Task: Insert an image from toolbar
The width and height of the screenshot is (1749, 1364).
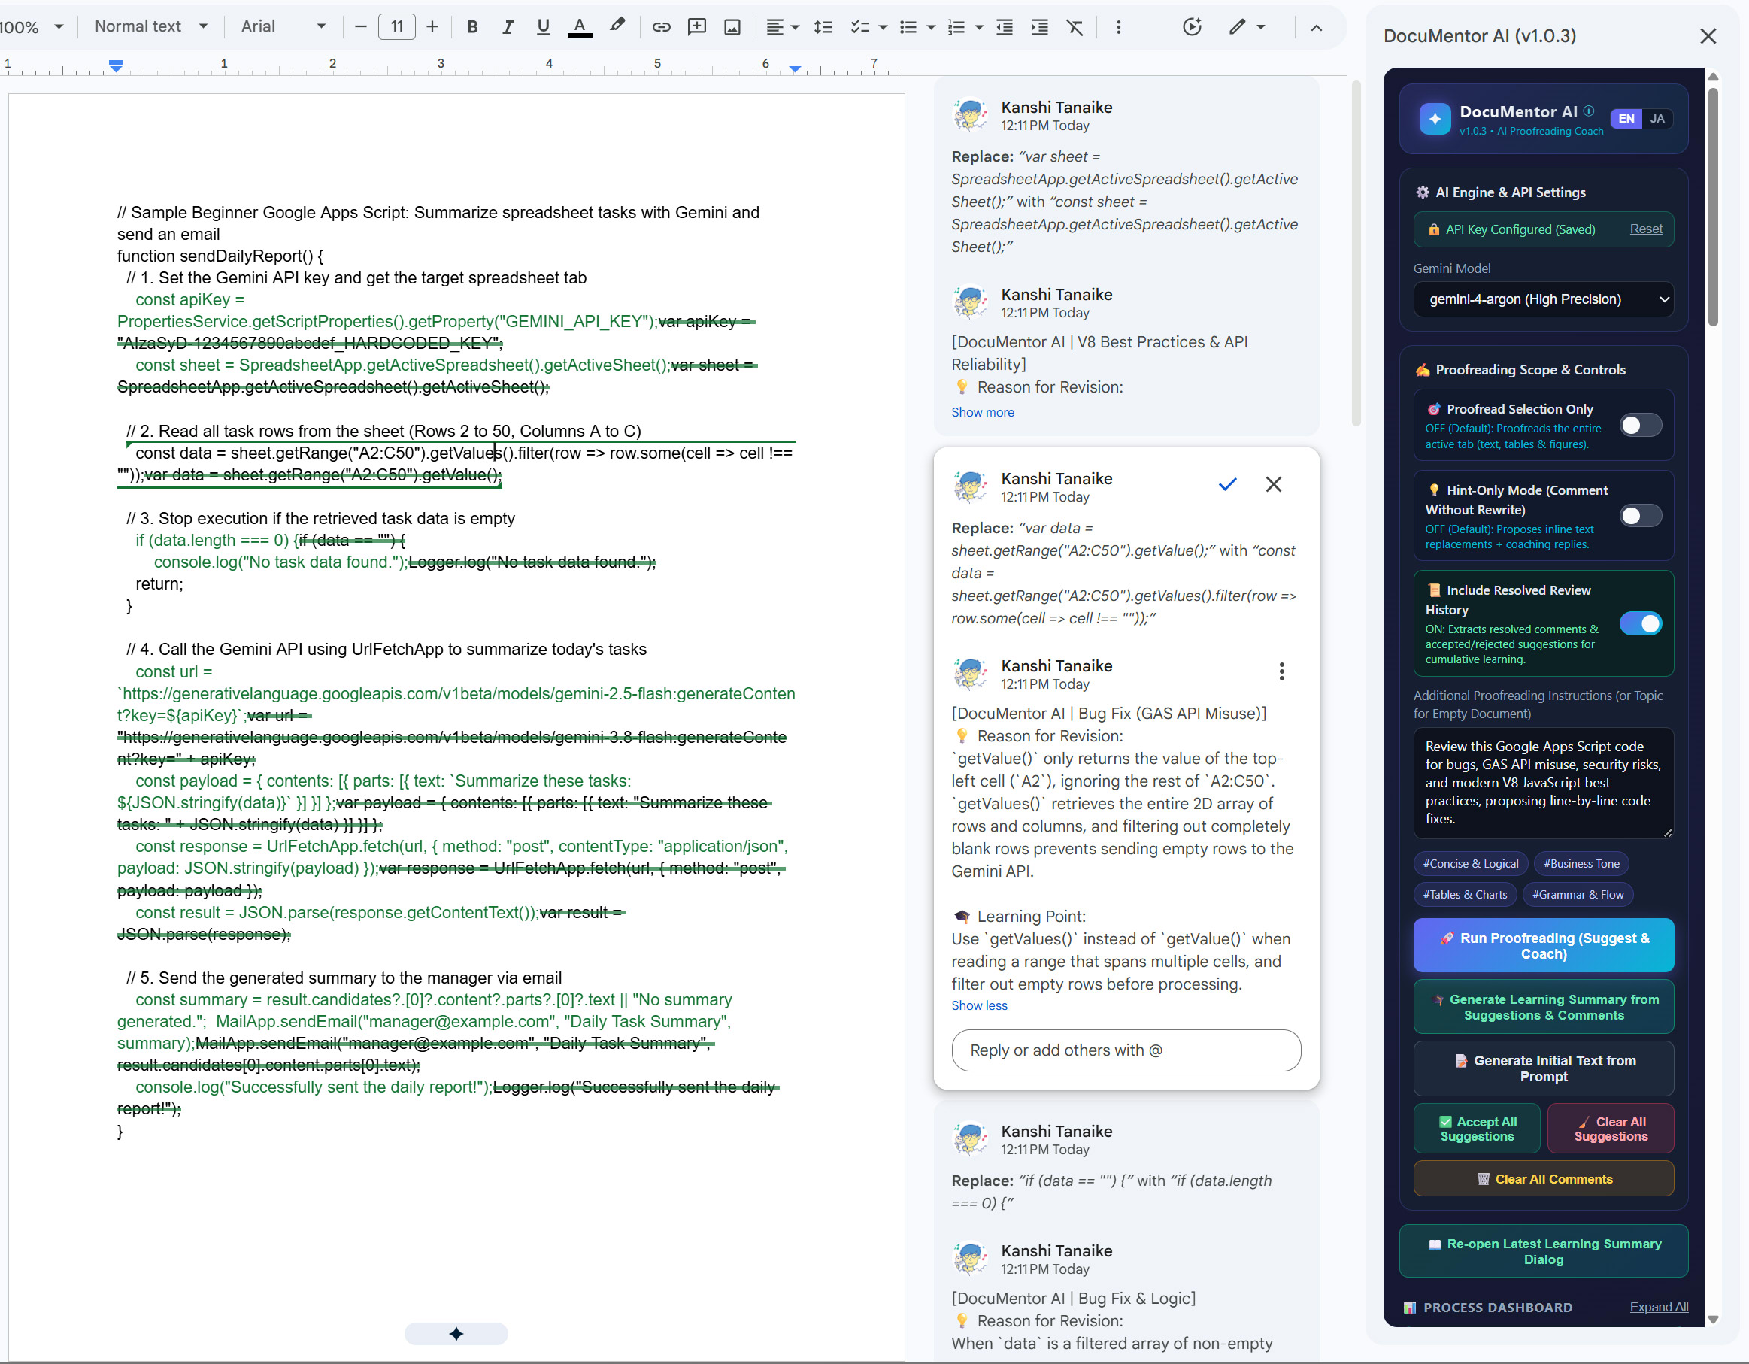Action: (732, 26)
